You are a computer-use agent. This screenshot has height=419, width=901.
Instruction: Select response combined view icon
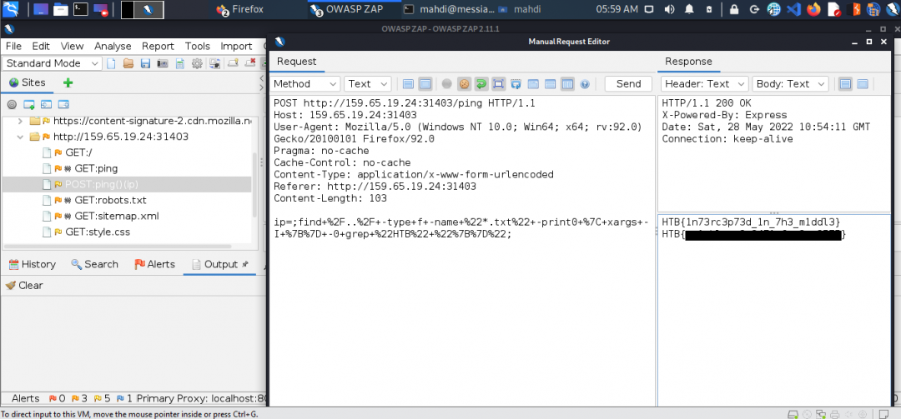click(863, 84)
